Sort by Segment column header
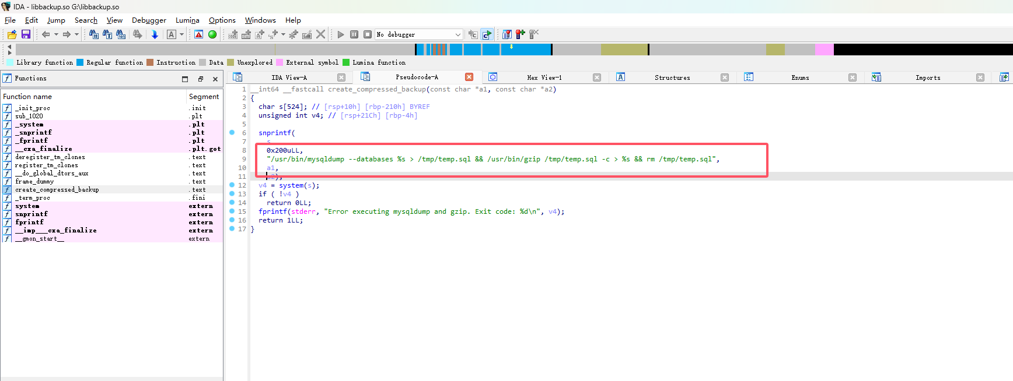This screenshot has width=1013, height=381. (204, 97)
